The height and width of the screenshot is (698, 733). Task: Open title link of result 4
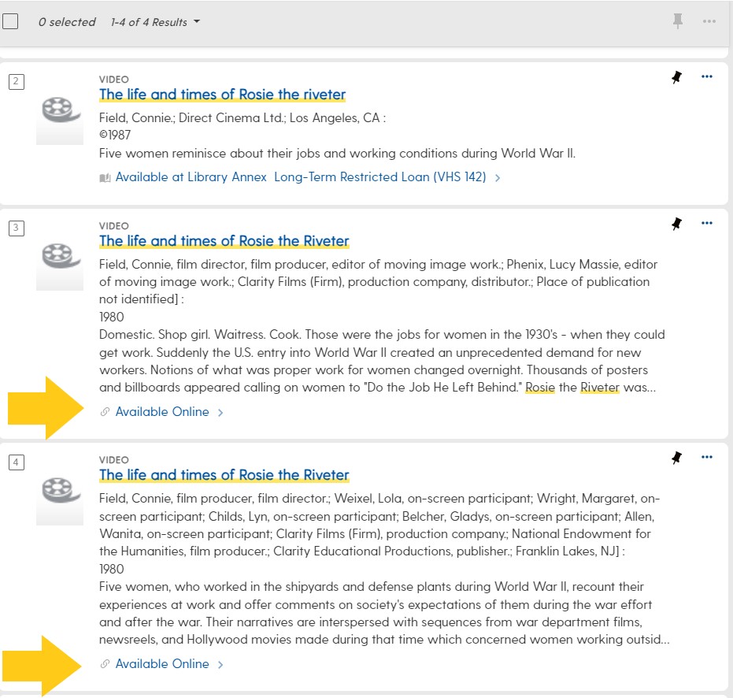click(224, 475)
